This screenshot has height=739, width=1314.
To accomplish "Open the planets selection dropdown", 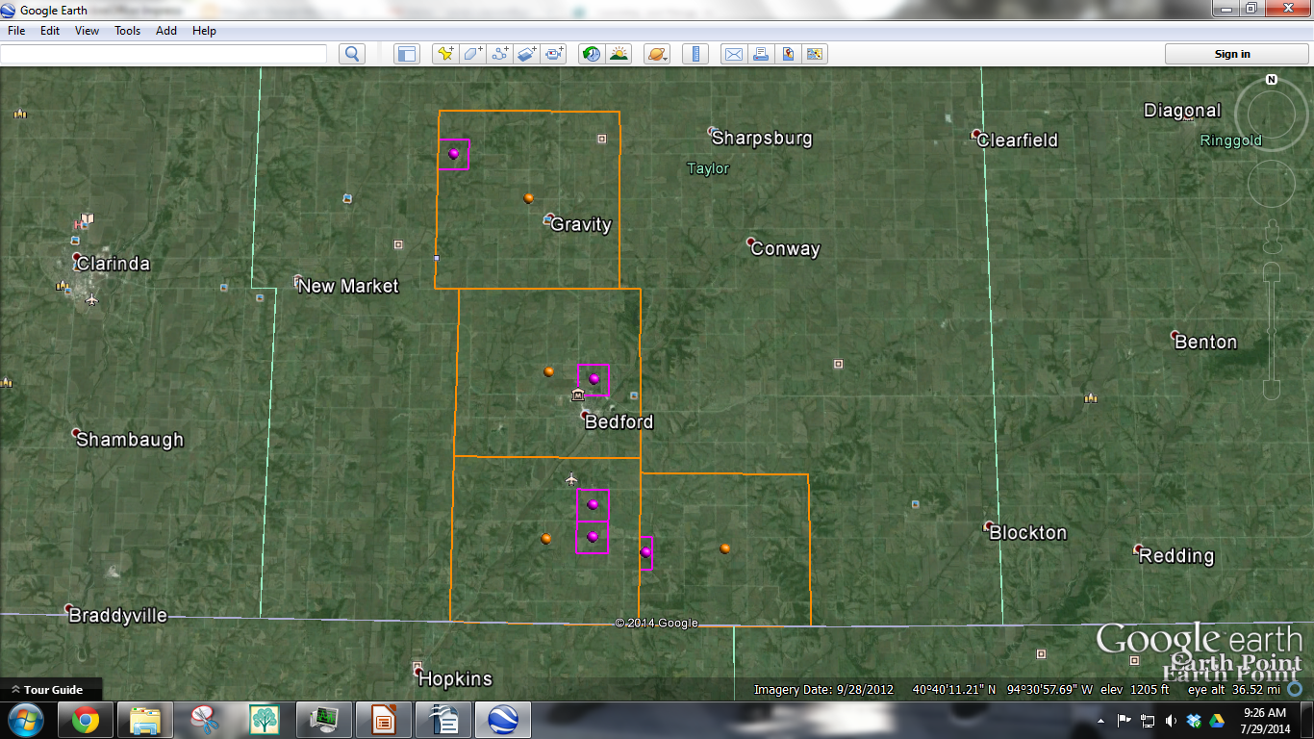I will point(657,54).
